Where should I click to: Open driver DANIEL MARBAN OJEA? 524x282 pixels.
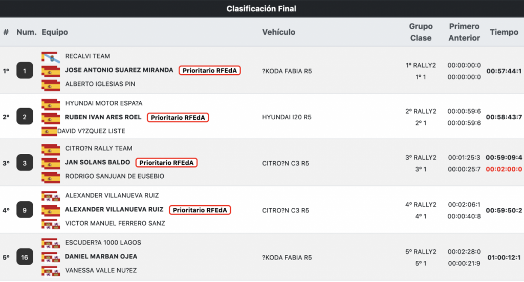tap(101, 256)
